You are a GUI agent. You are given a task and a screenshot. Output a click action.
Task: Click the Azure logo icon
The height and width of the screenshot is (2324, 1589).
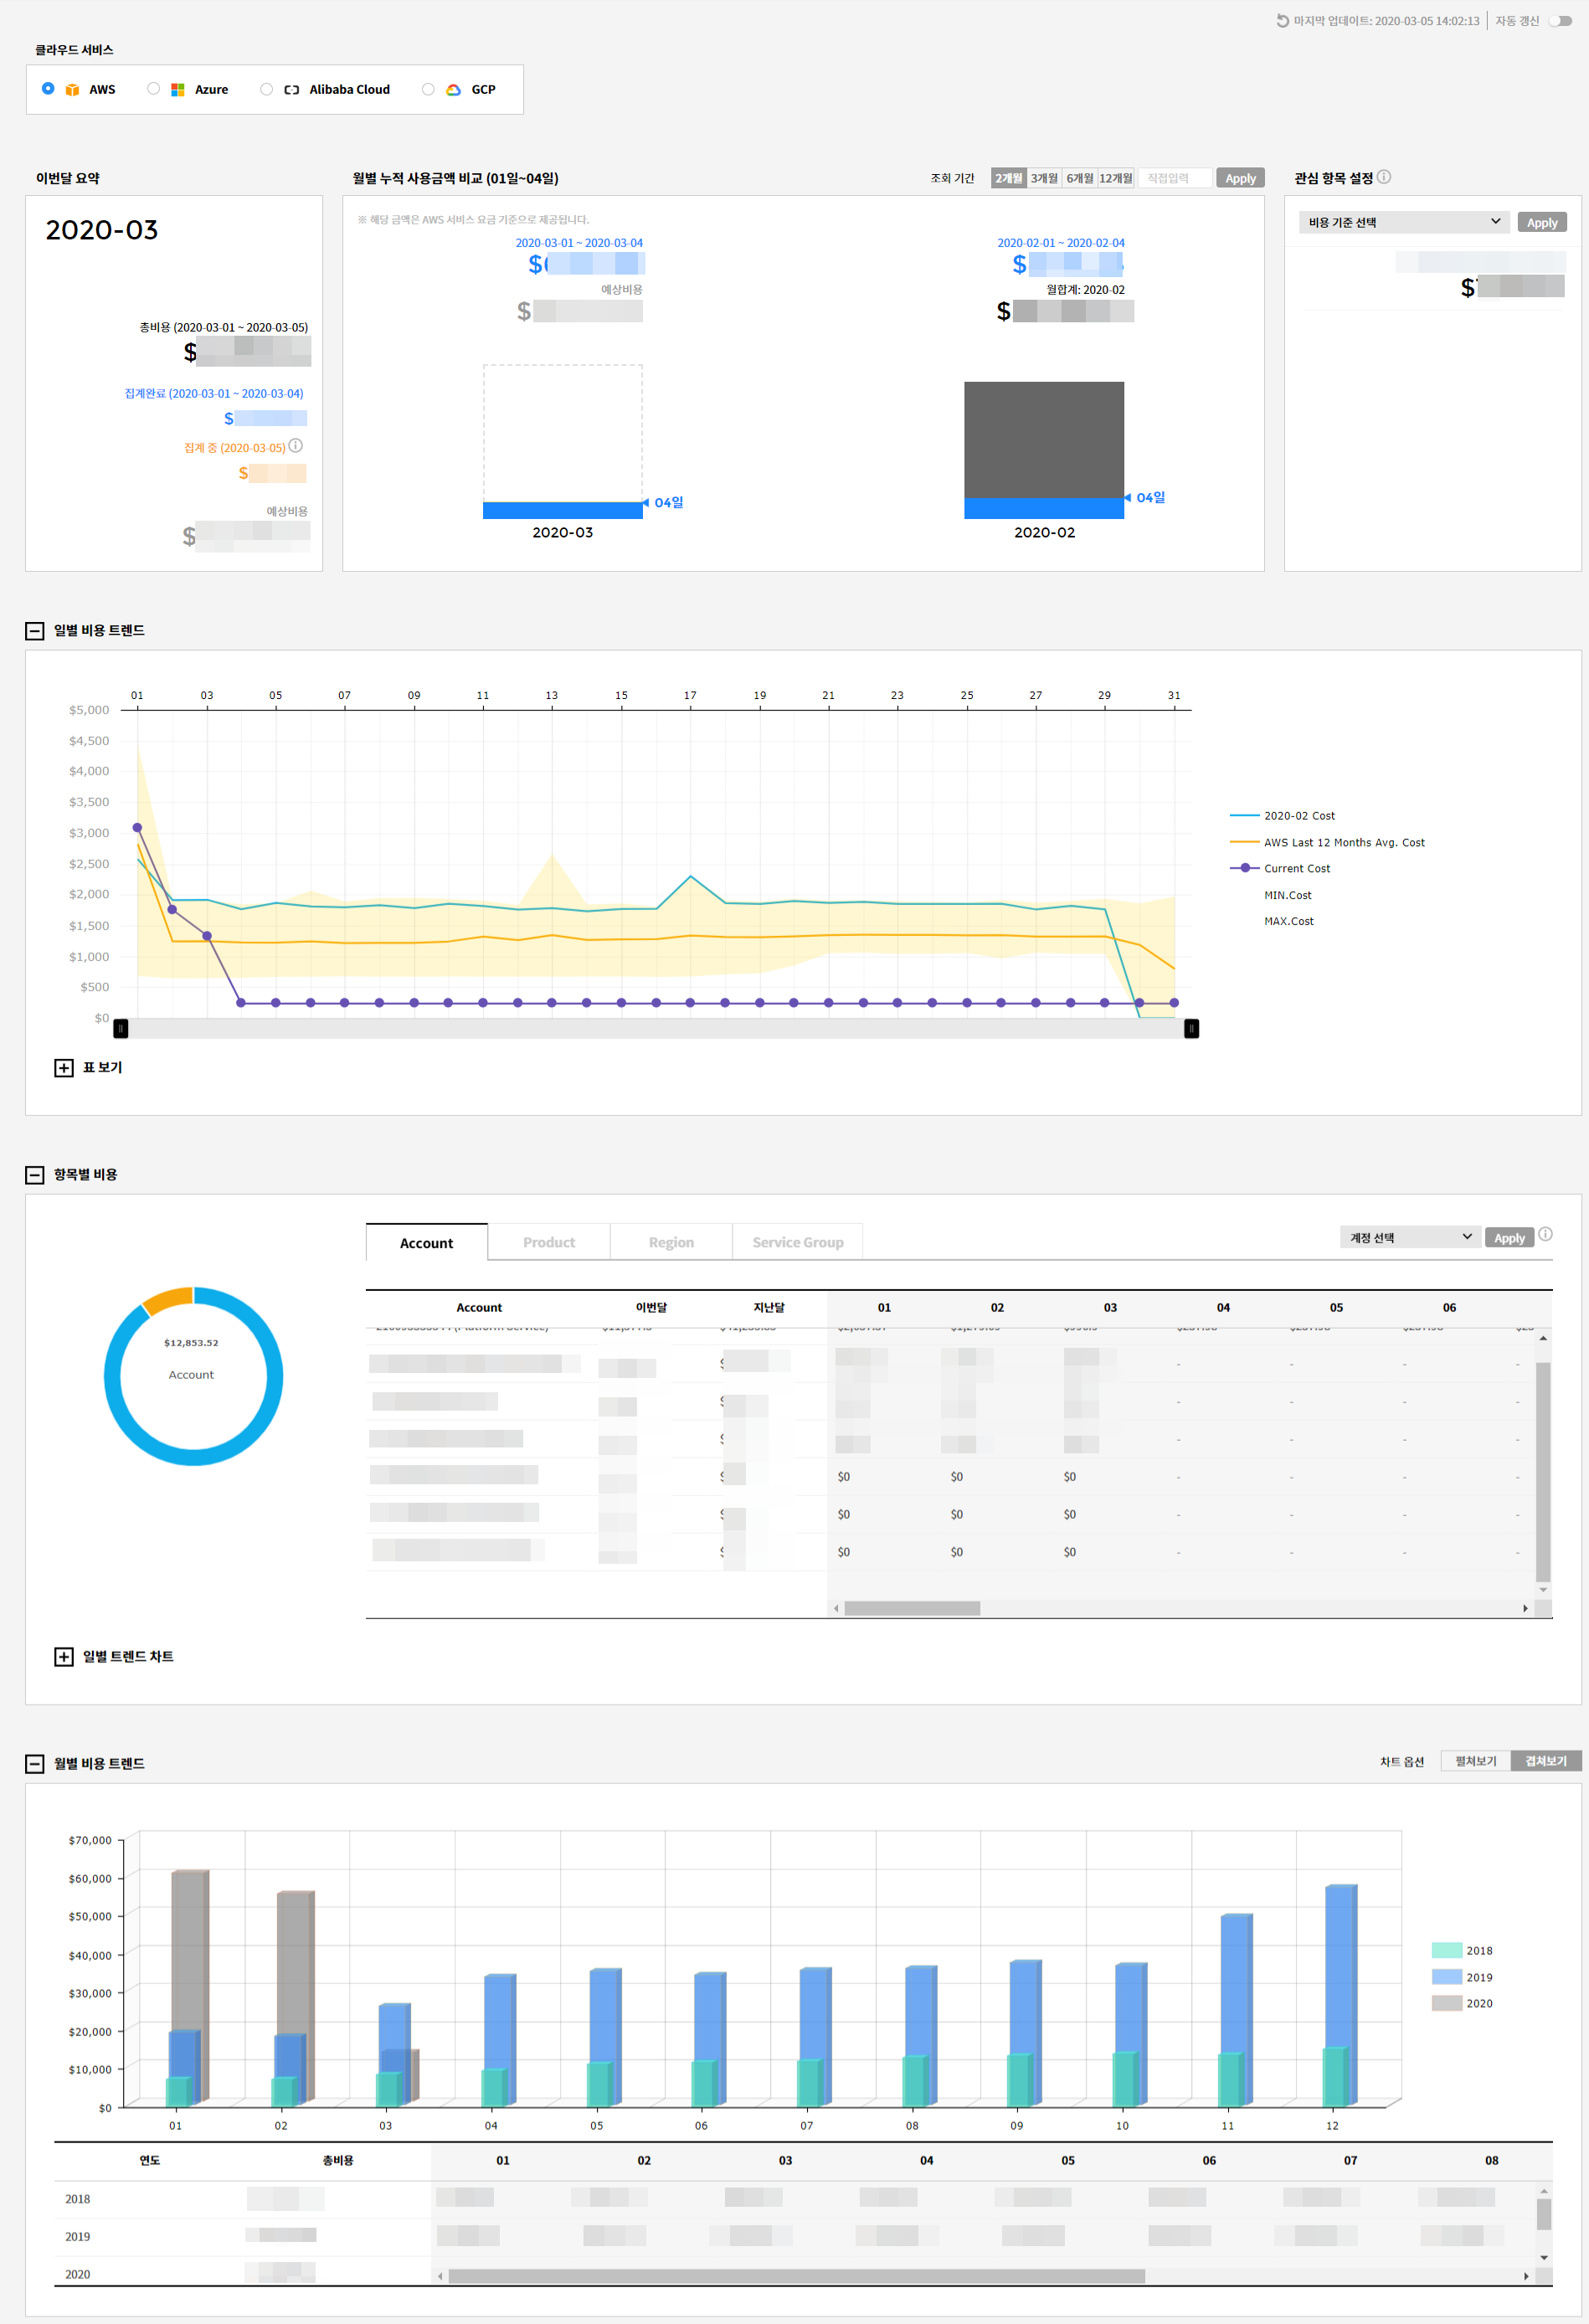pyautogui.click(x=178, y=90)
